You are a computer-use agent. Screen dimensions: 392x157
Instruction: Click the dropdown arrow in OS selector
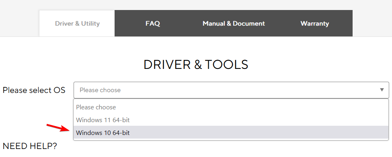coord(382,90)
